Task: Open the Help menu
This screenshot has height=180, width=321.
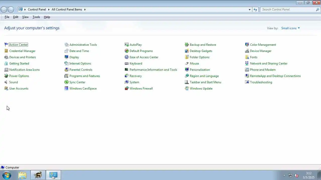Action: pyautogui.click(x=47, y=17)
